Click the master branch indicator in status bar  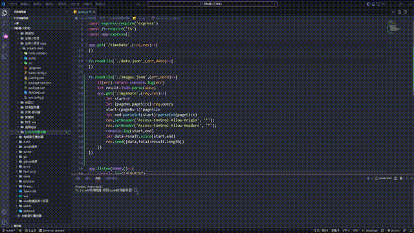coord(8,230)
